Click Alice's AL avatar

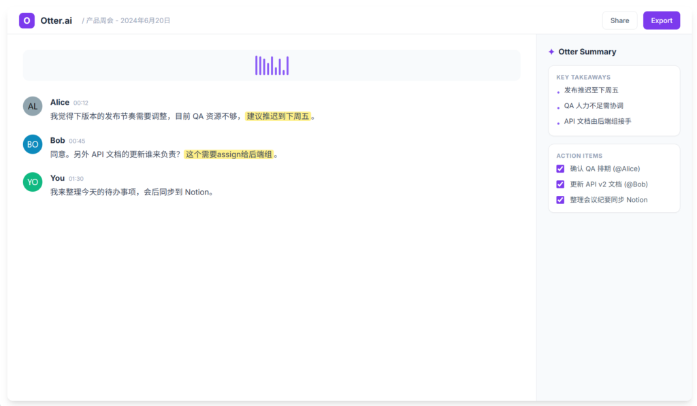coord(33,106)
